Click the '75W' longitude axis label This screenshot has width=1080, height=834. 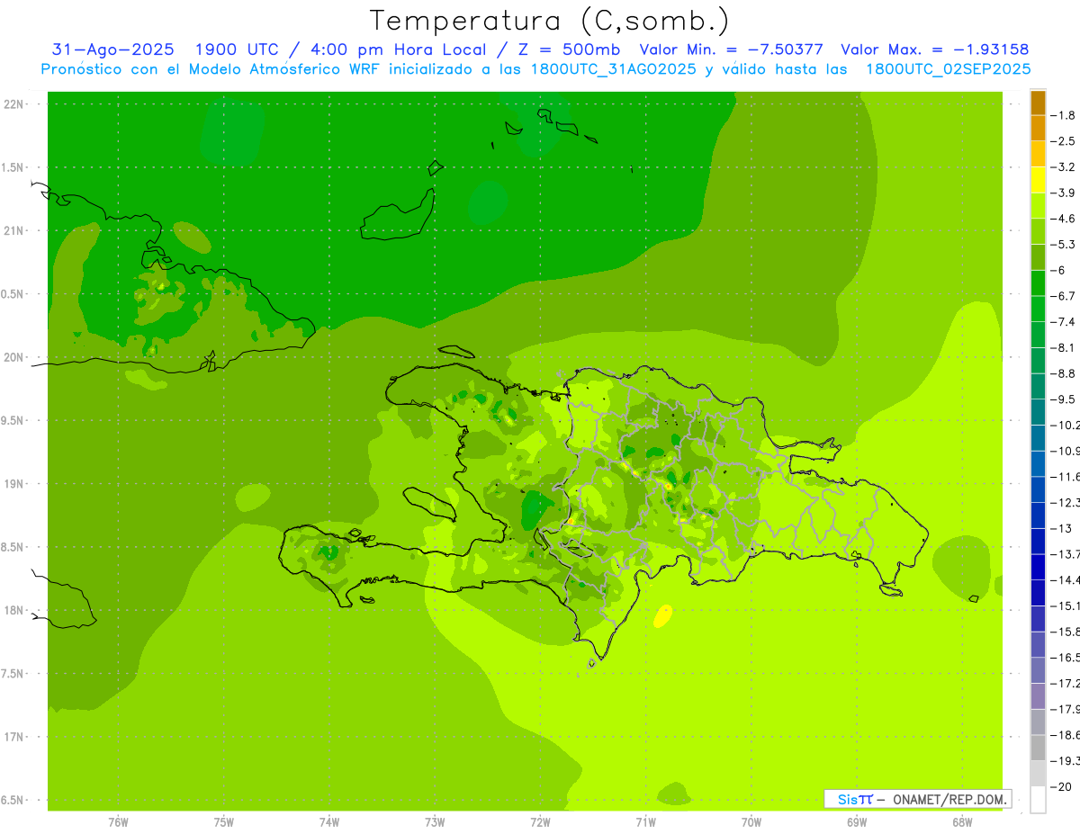224,822
